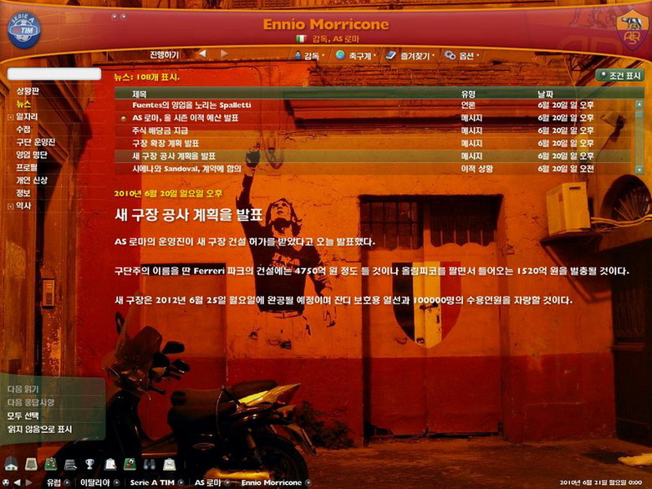Sort news by 유형 column header

click(x=468, y=94)
